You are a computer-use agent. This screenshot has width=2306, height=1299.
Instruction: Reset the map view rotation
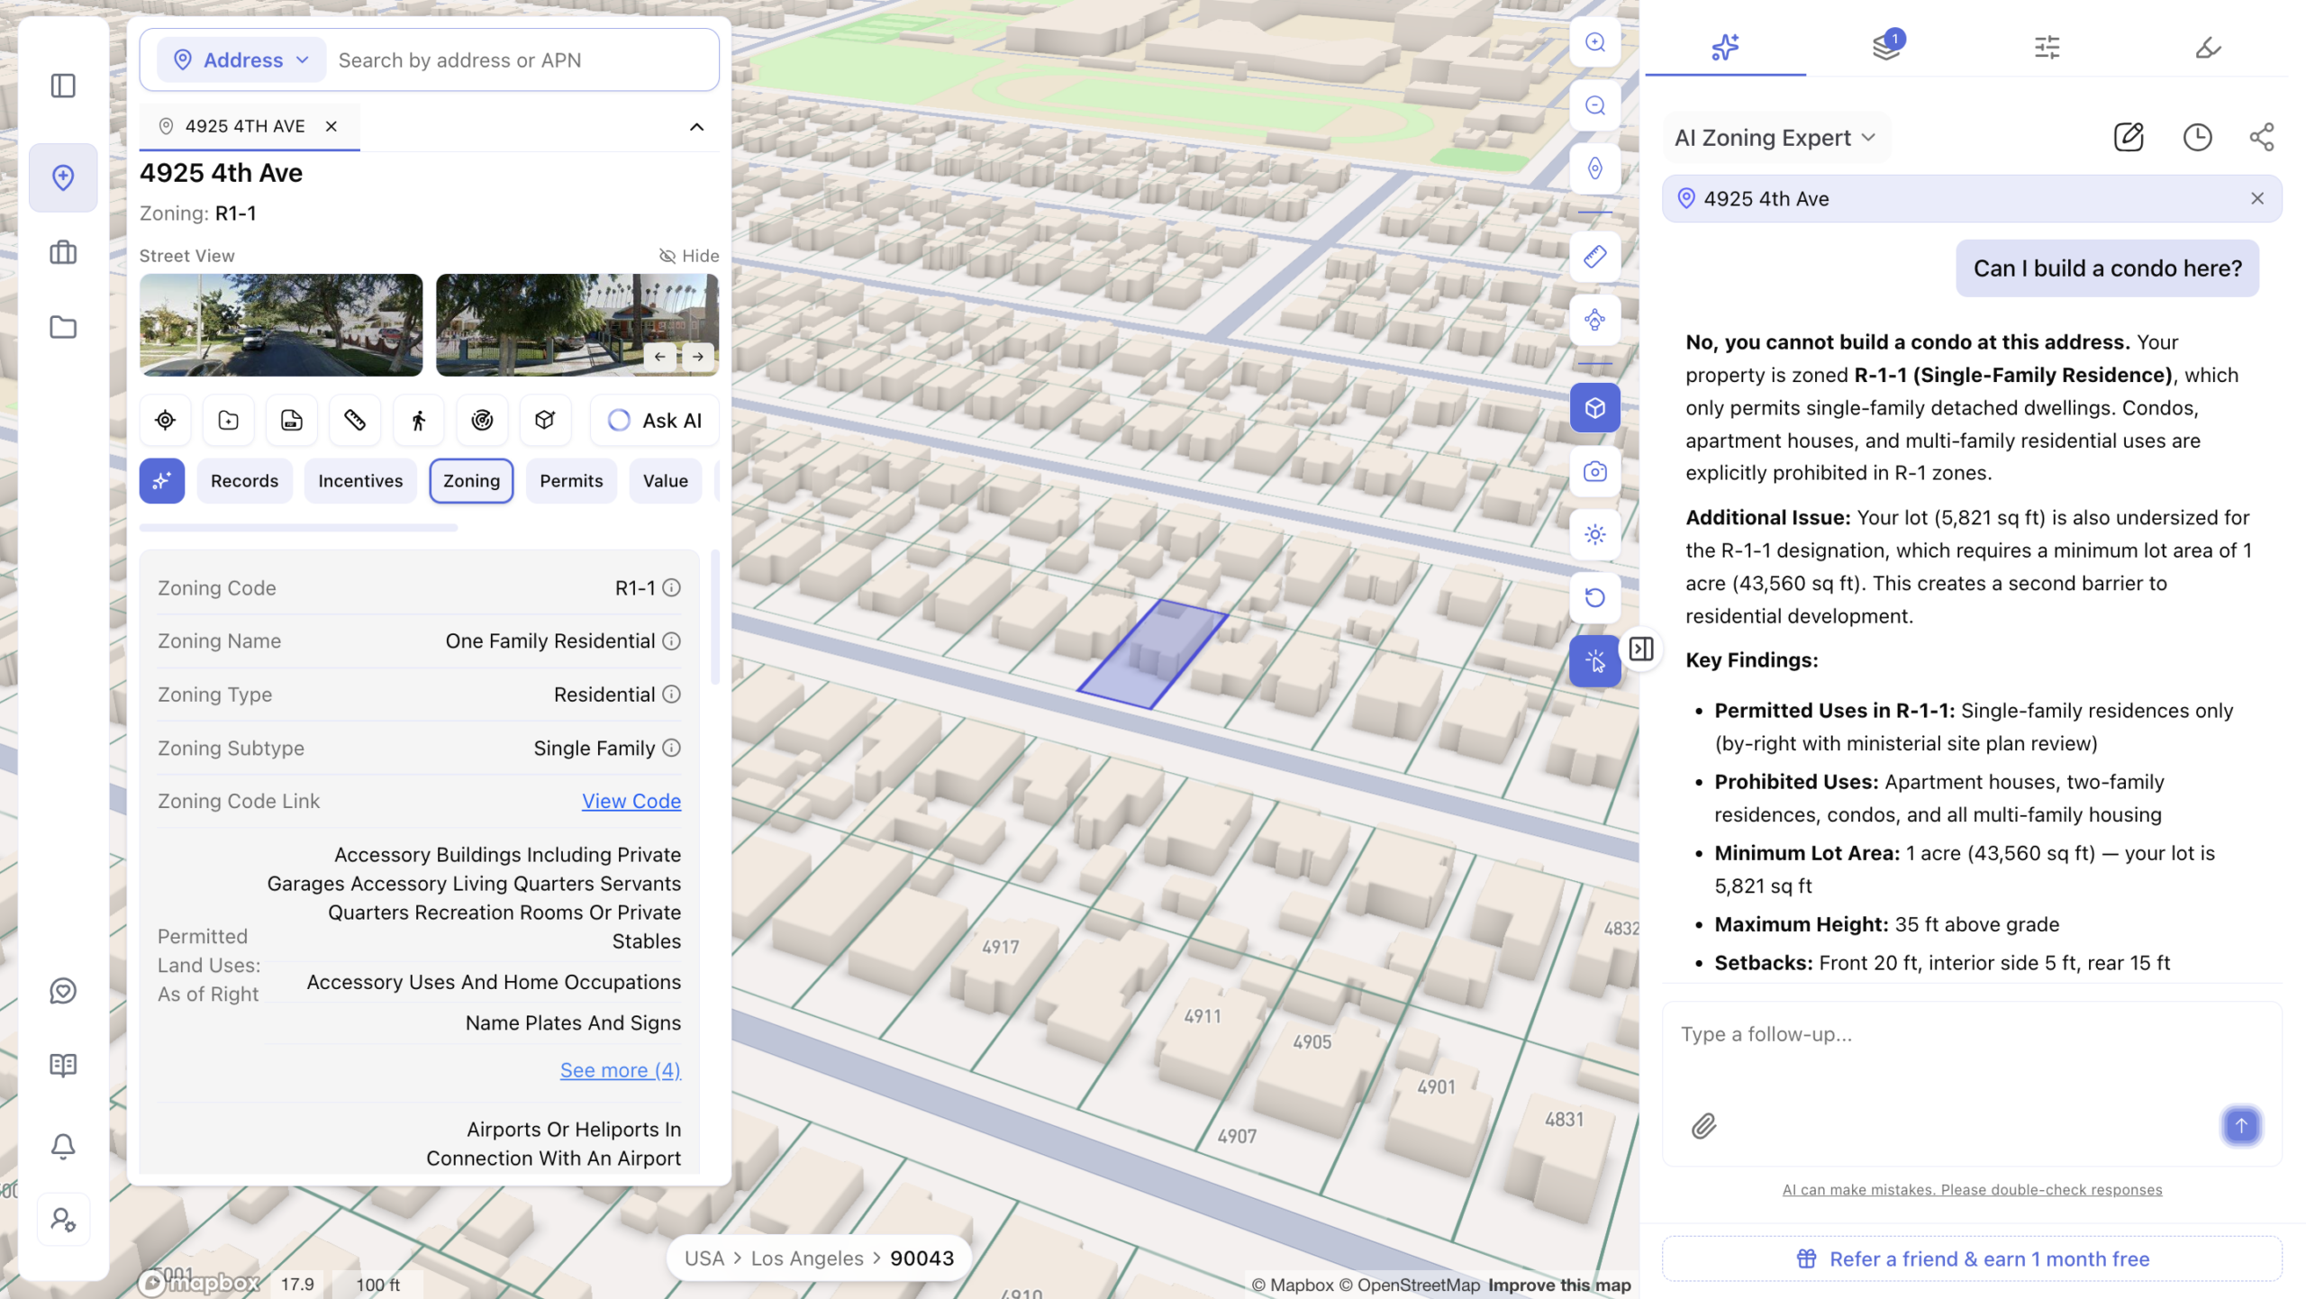click(1594, 597)
